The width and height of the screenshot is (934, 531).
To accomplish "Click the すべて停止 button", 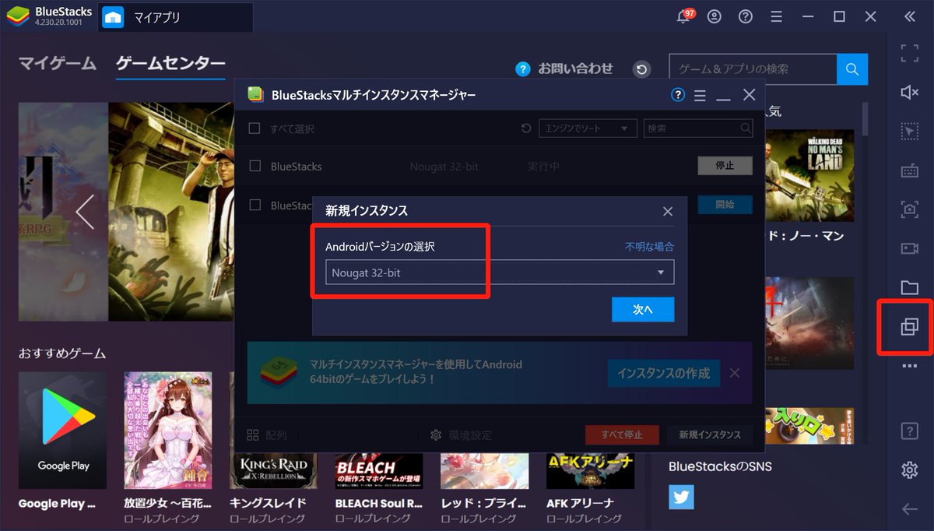I will point(622,434).
